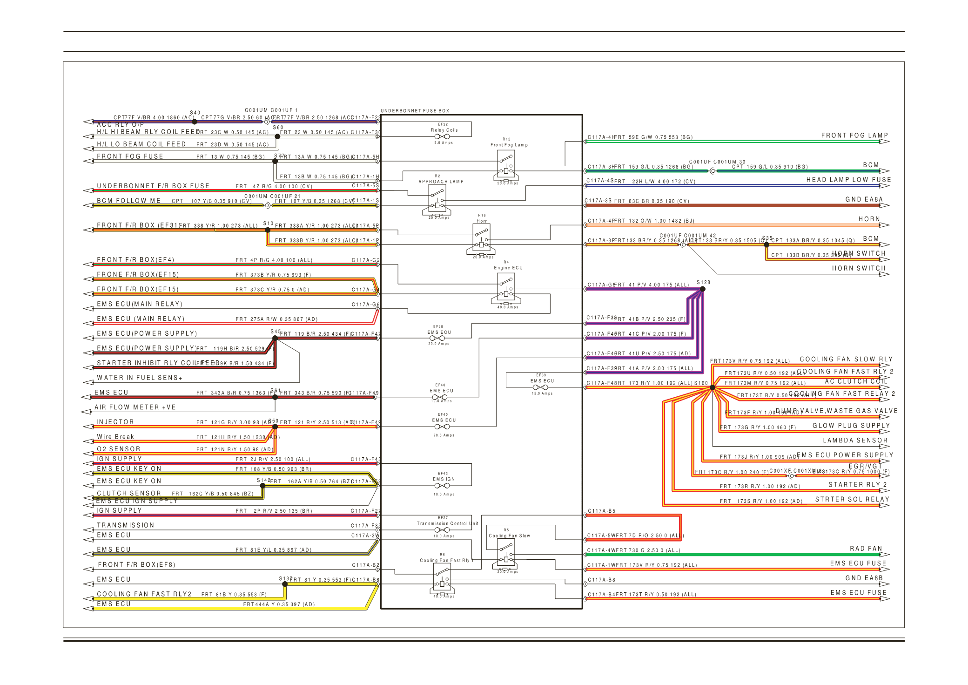This screenshot has width=968, height=685.
Task: Select the HEAD LAMP LOW FUSE label
Action: click(848, 180)
